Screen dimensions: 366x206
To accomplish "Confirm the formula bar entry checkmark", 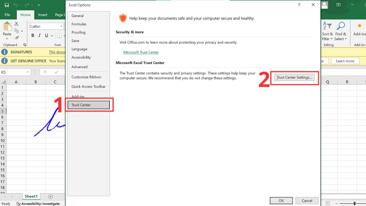I will pyautogui.click(x=56, y=72).
